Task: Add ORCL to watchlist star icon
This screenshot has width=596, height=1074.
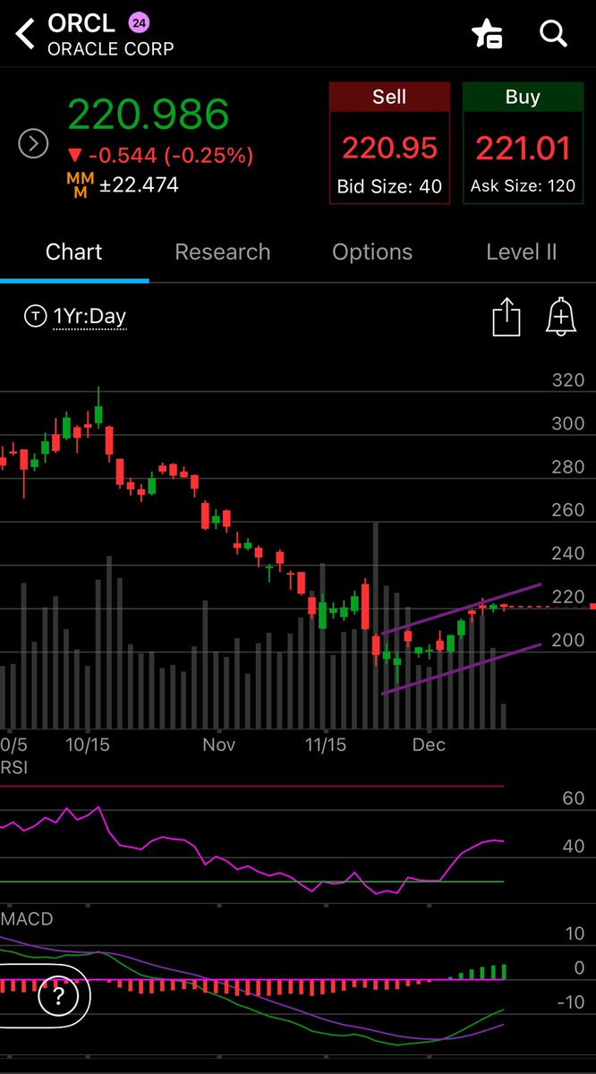Action: coord(487,34)
